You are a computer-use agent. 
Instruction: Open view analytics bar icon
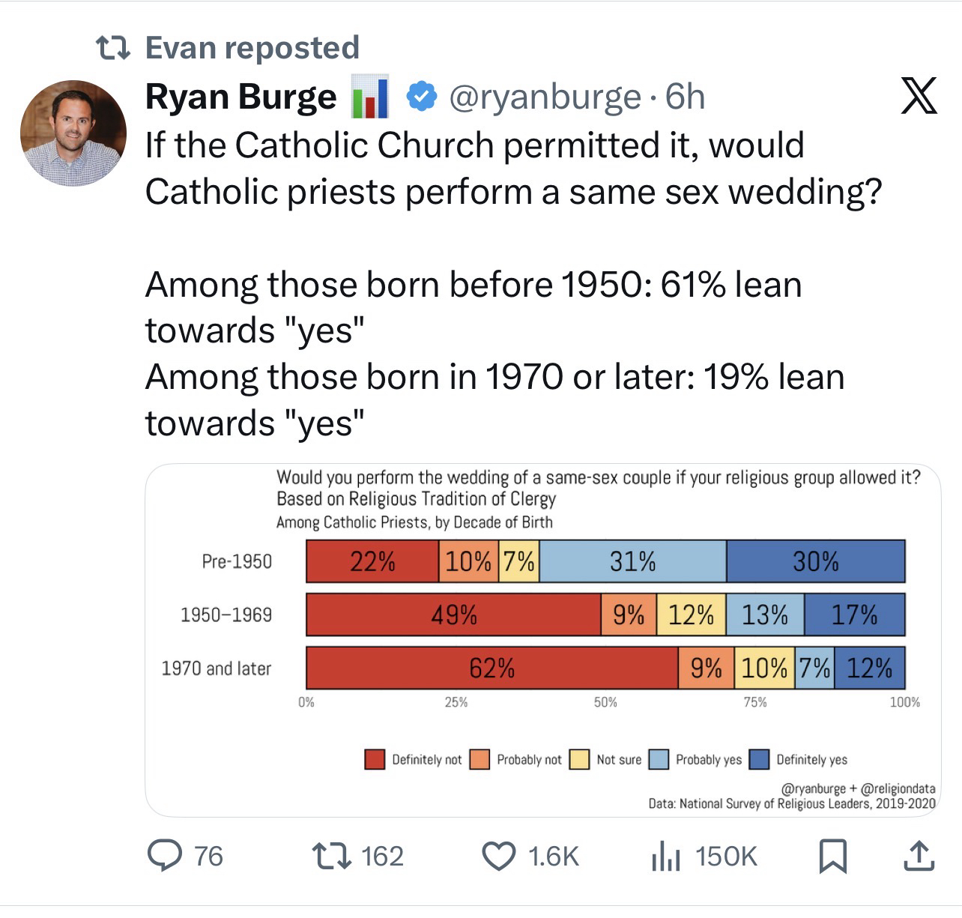pyautogui.click(x=665, y=856)
